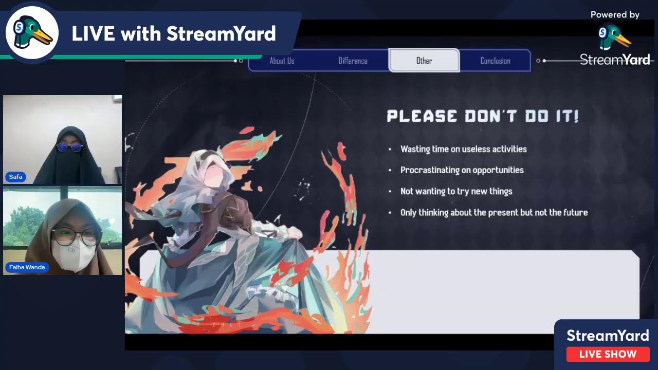Click "Only thinking about the present" bullet
658x370 pixels.
(x=494, y=212)
